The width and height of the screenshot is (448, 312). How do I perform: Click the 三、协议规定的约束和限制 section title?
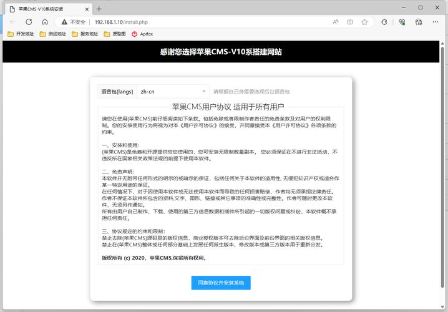click(134, 232)
